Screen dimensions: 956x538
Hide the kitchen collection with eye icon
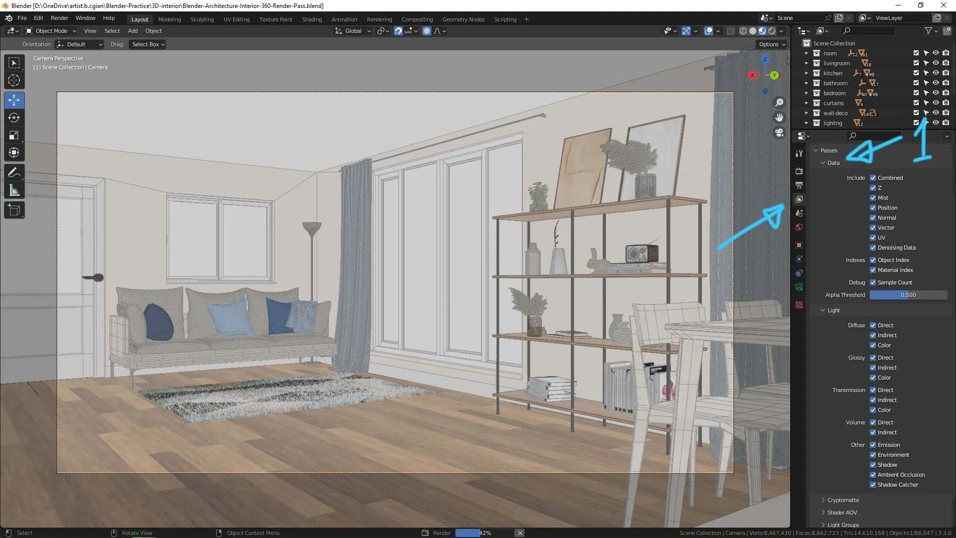[936, 73]
